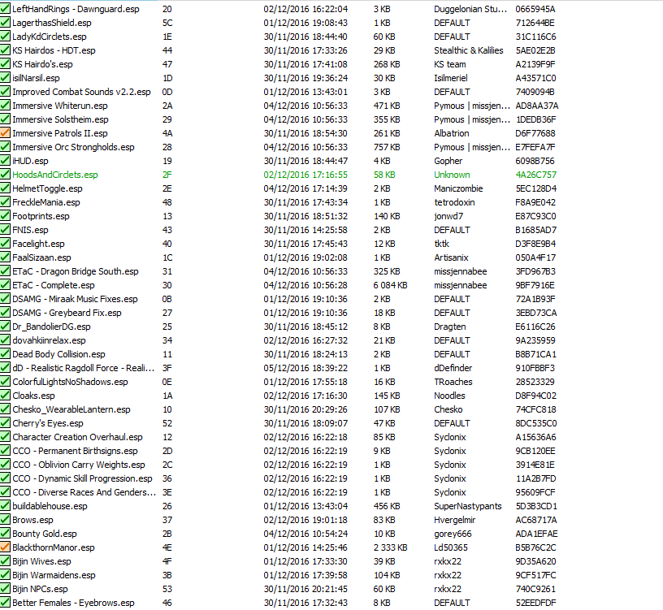Image resolution: width=663 pixels, height=610 pixels.
Task: Disable the Immersive Whiterun.esp checkbox
Action: [x=5, y=106]
